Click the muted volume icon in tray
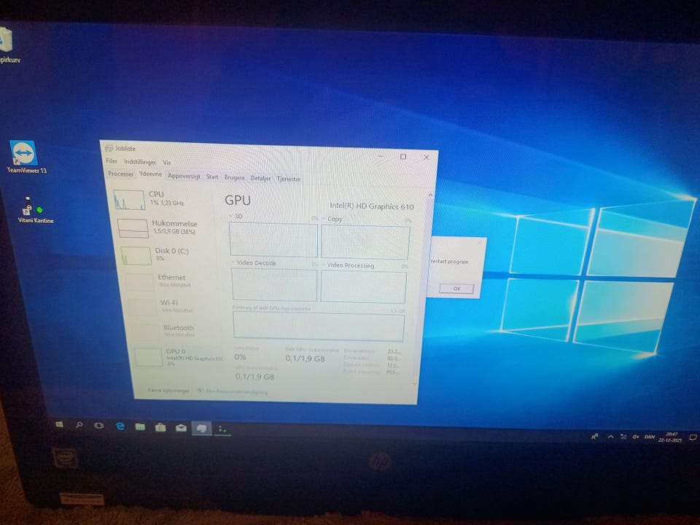 pos(635,437)
